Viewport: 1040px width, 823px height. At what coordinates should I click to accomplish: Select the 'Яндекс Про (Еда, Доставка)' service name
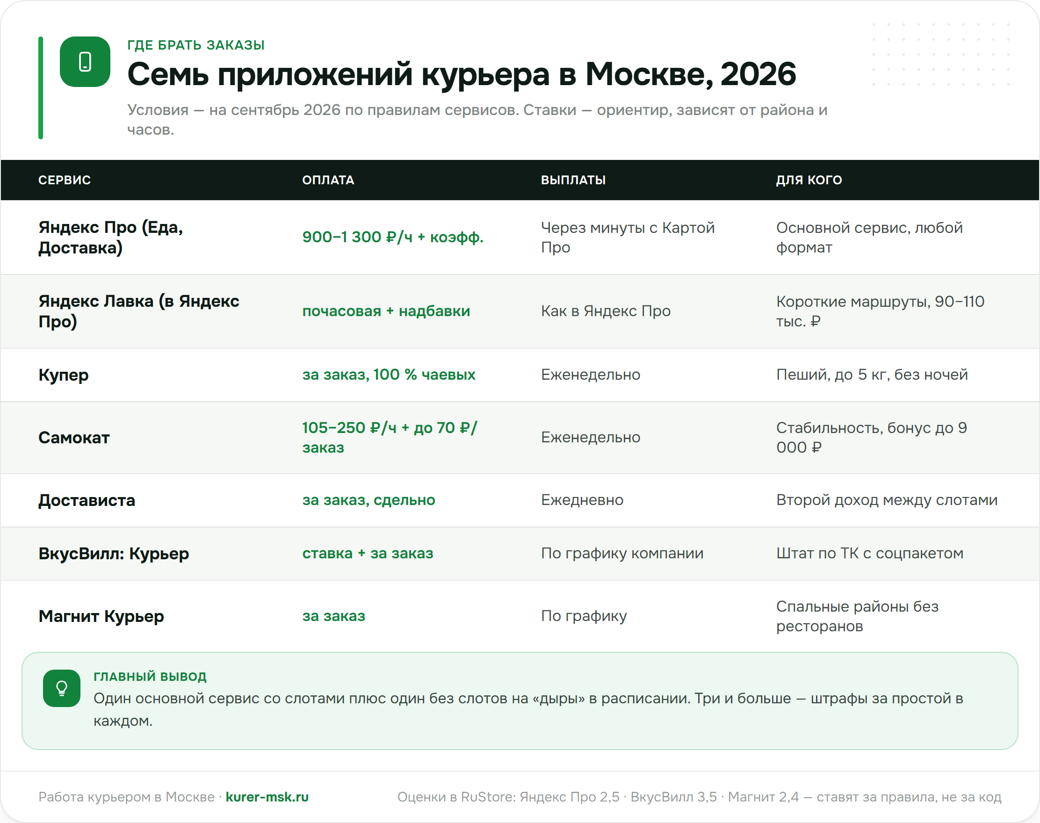(111, 237)
